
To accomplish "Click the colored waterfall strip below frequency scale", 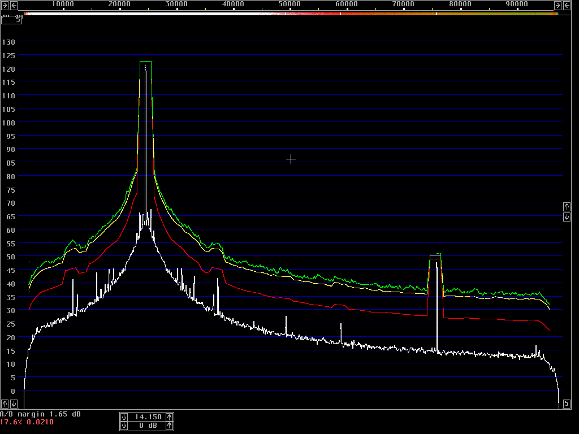I will [291, 14].
